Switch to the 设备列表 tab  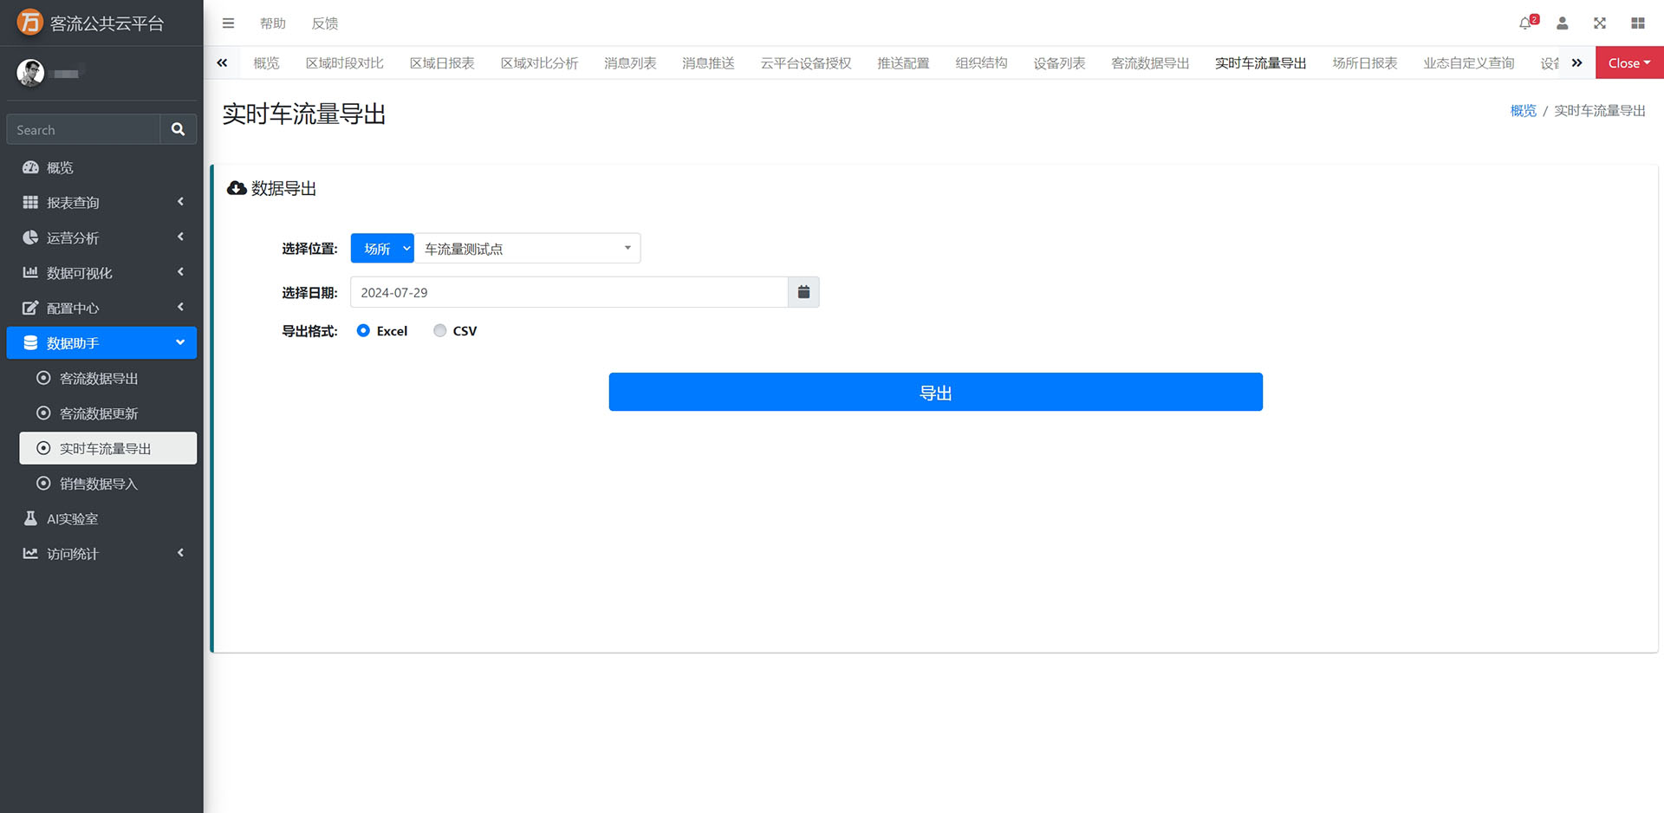[x=1059, y=63]
